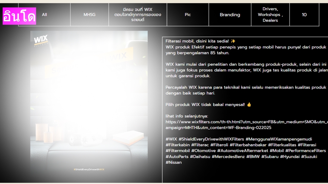The height and width of the screenshot is (184, 328).
Task: Click 'Filterasi mobil, disini kita sedia!' line
Action: (x=197, y=41)
